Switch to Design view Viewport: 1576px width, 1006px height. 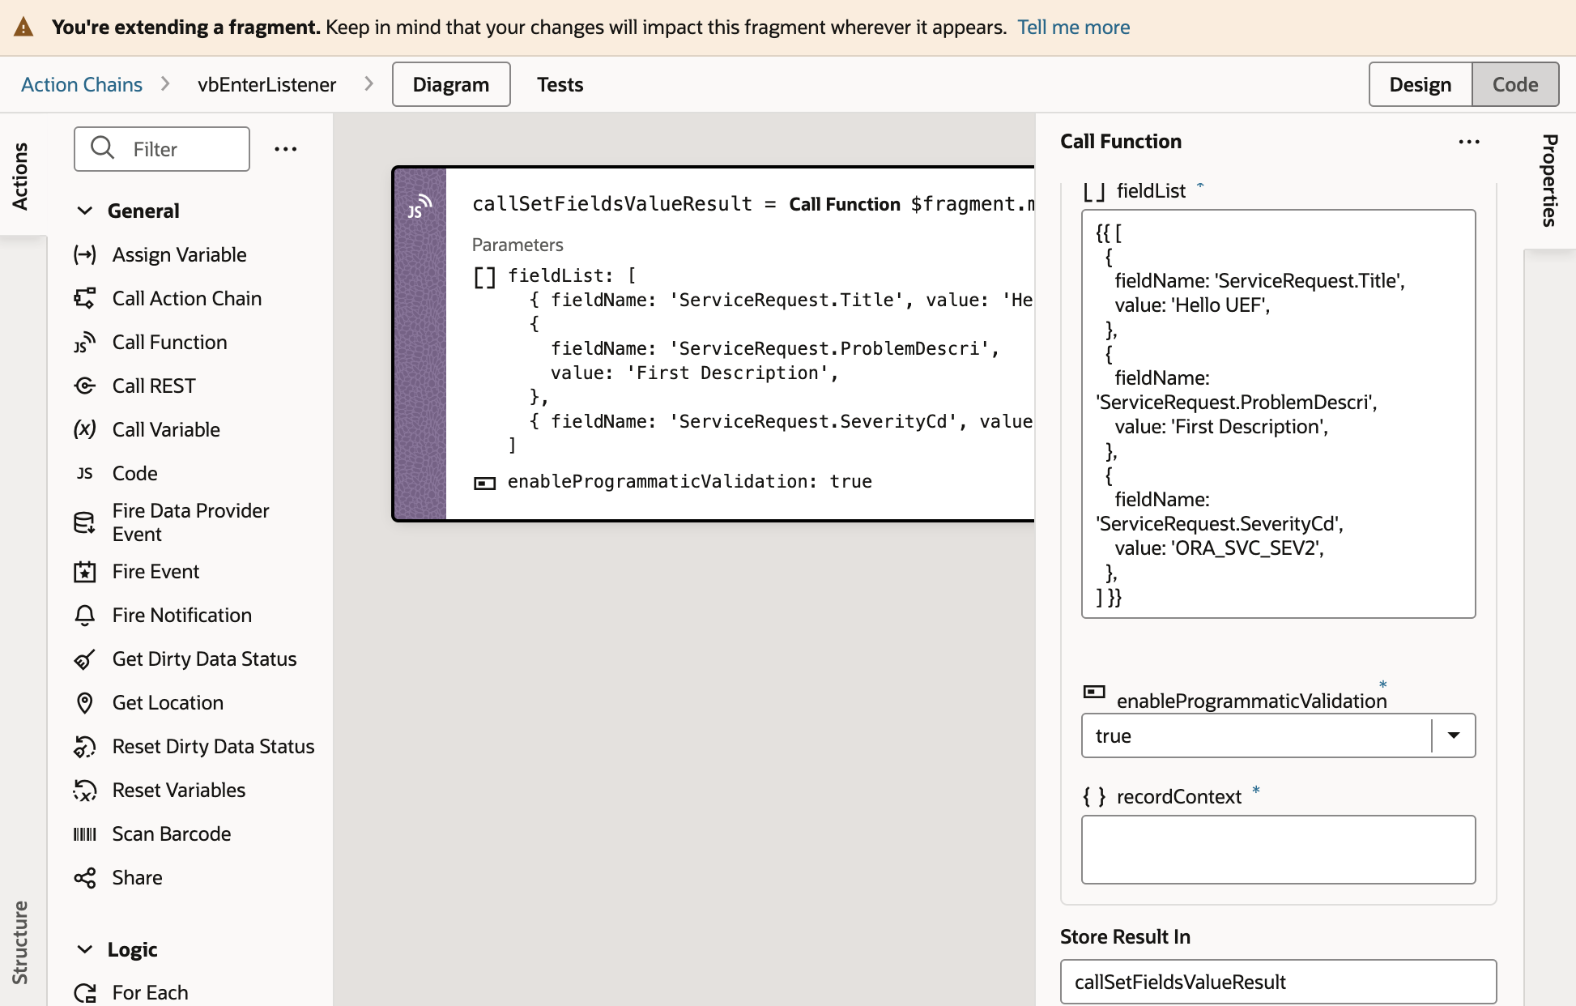pyautogui.click(x=1421, y=84)
